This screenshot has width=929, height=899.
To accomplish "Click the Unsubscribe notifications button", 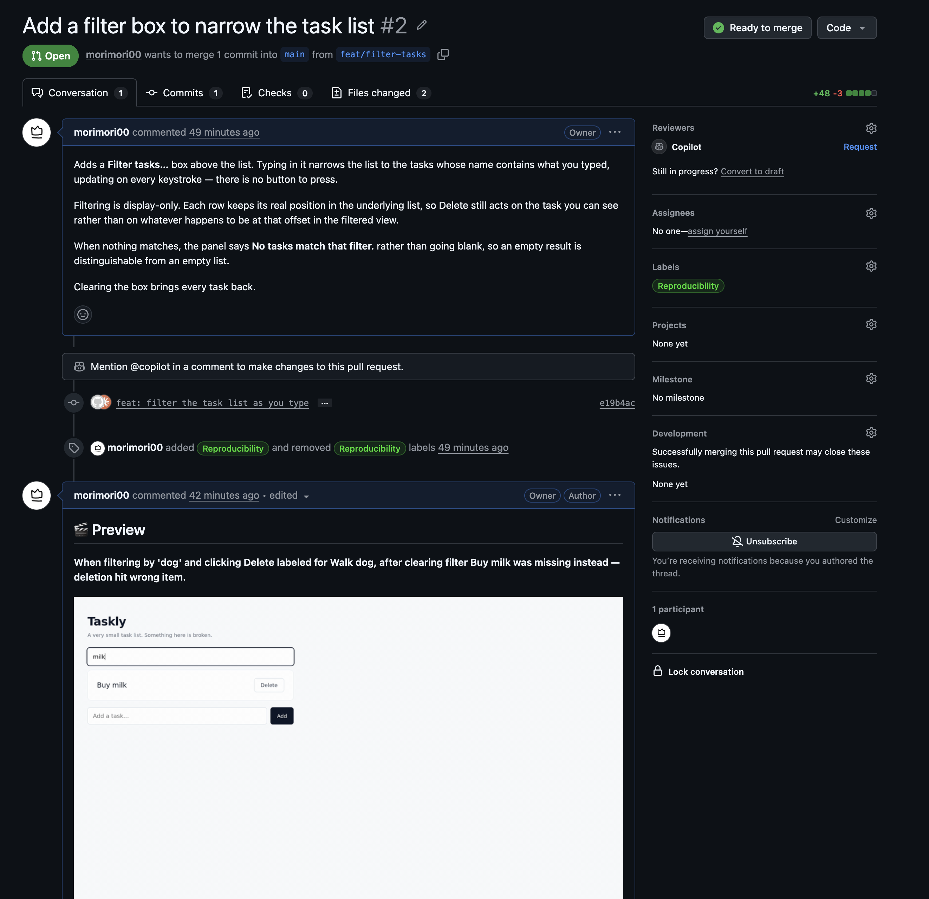I will pyautogui.click(x=764, y=542).
